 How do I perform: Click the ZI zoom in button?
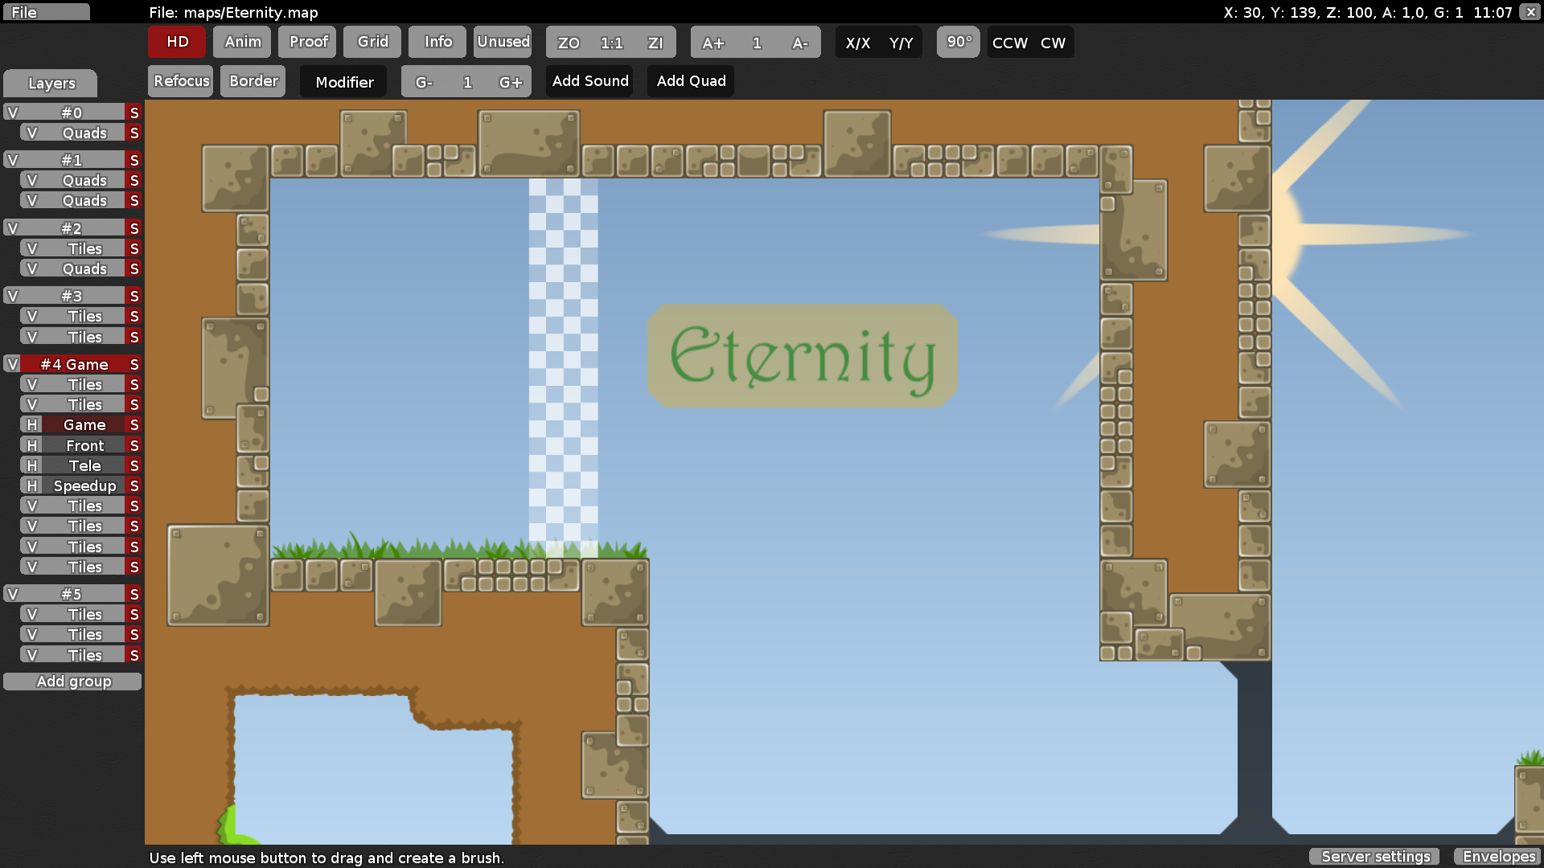pyautogui.click(x=655, y=43)
